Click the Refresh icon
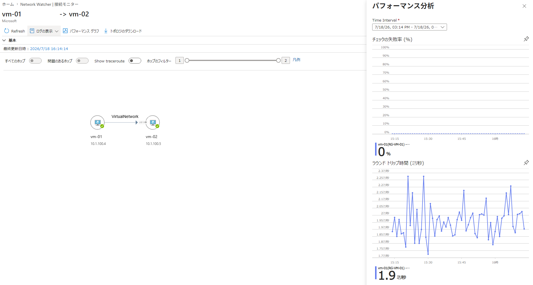This screenshot has width=533, height=285. point(7,31)
